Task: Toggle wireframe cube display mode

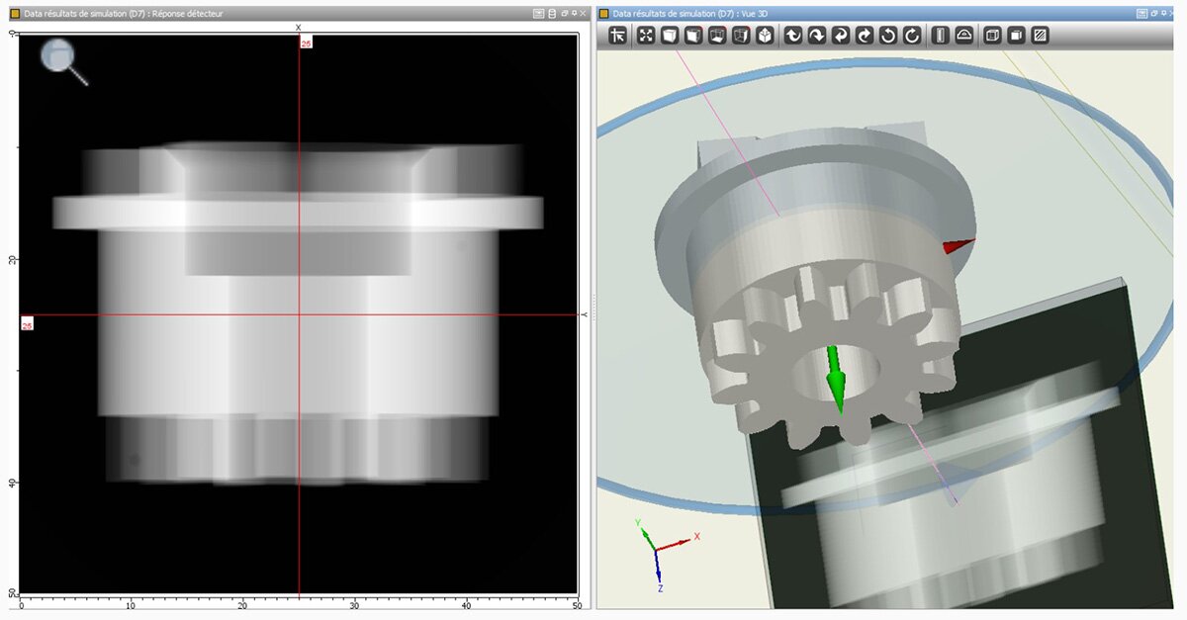Action: coord(991,36)
